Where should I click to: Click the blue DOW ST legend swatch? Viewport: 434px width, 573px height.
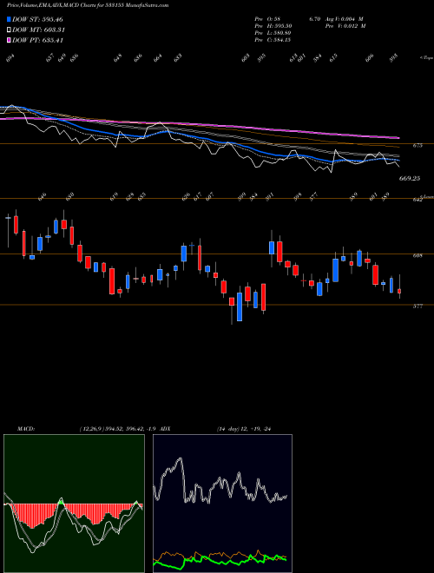pos(9,19)
